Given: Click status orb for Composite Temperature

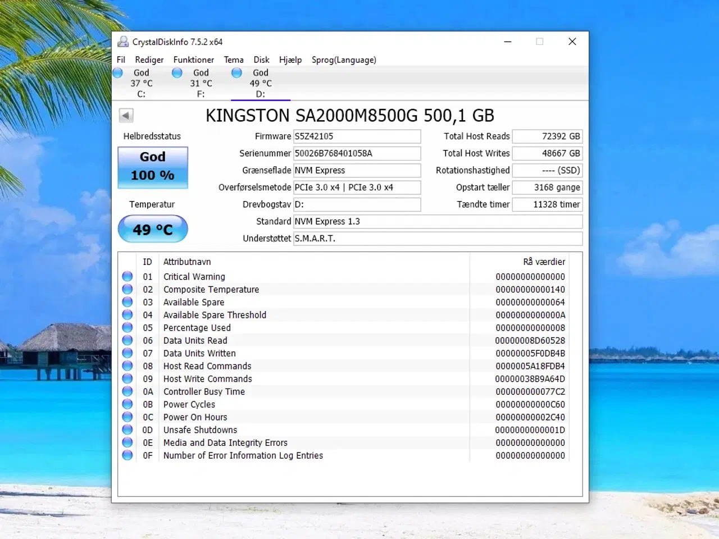Looking at the screenshot, I should pyautogui.click(x=128, y=290).
